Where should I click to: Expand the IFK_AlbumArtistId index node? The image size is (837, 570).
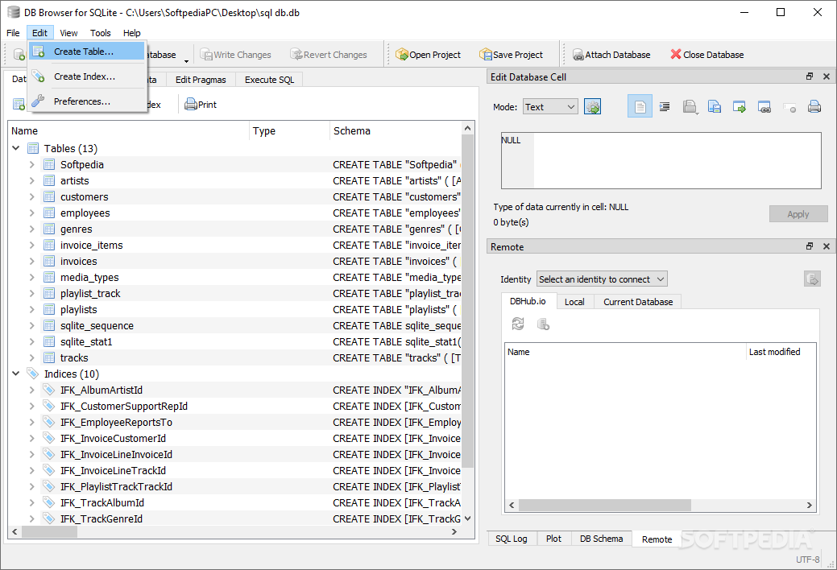tap(31, 390)
